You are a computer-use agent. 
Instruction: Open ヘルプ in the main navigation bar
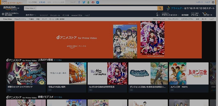click(x=87, y=15)
